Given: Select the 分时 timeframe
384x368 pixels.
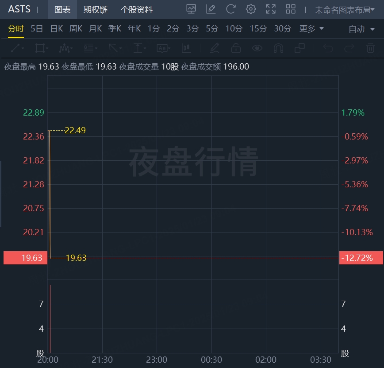Looking at the screenshot, I should [15, 29].
